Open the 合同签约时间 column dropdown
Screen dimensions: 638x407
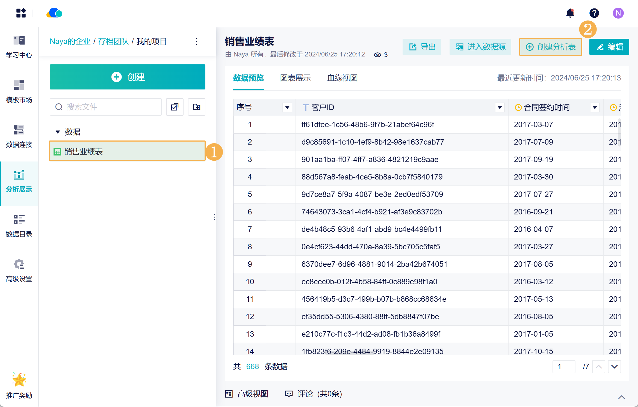point(595,107)
